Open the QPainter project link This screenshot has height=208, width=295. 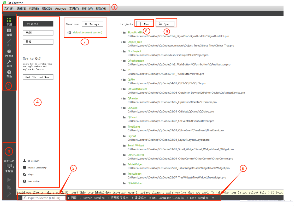133,98
